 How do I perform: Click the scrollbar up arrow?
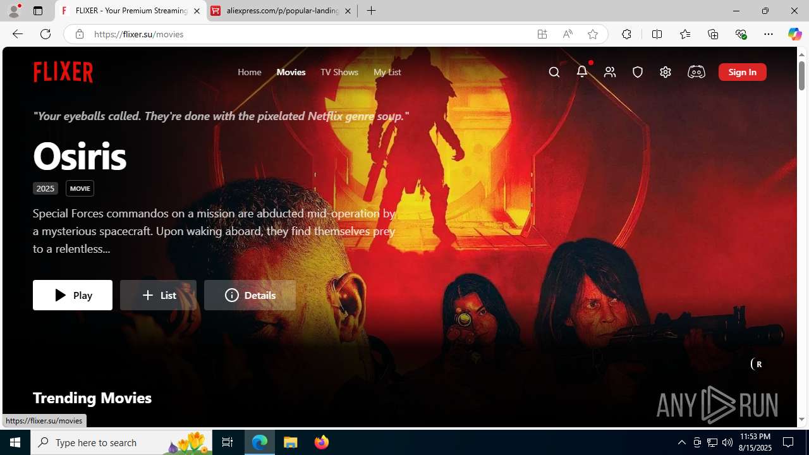tap(801, 54)
